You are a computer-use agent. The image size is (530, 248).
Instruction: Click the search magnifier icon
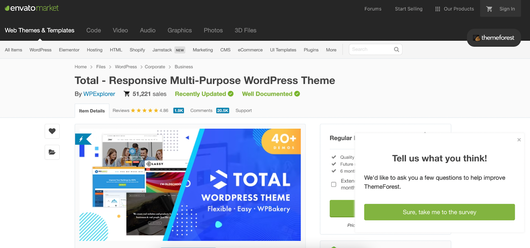(397, 50)
